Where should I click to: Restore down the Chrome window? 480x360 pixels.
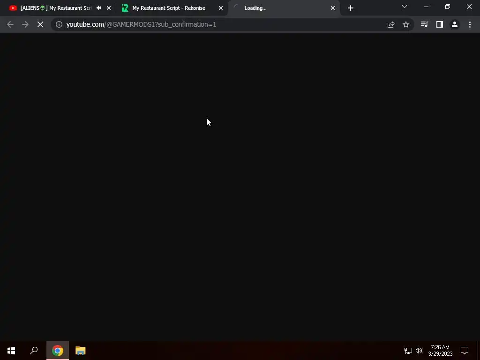point(448,7)
